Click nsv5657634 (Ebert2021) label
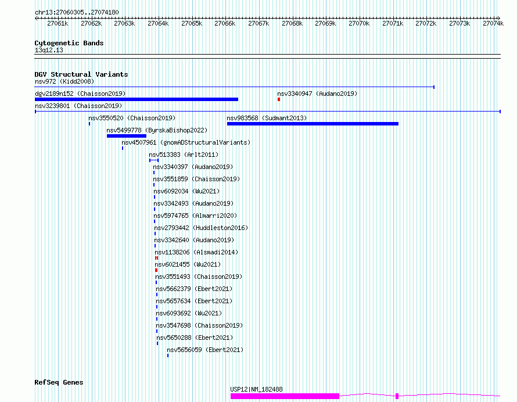 click(194, 301)
